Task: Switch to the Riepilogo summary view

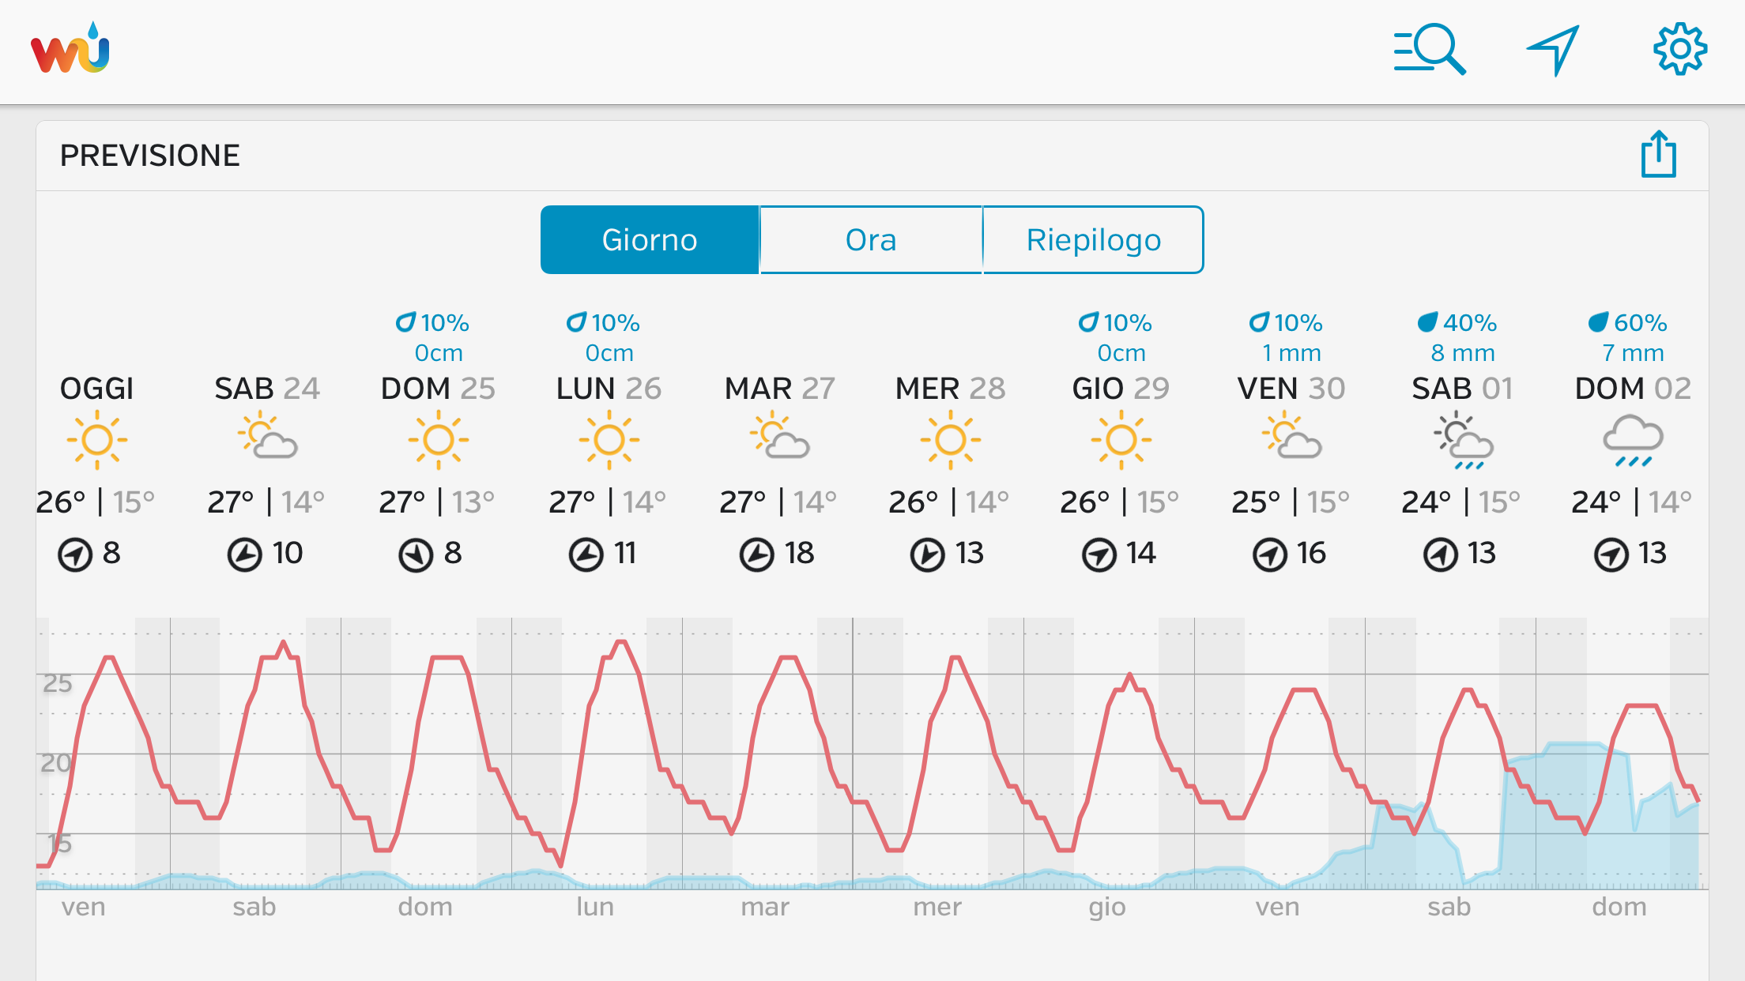Action: pos(1093,240)
